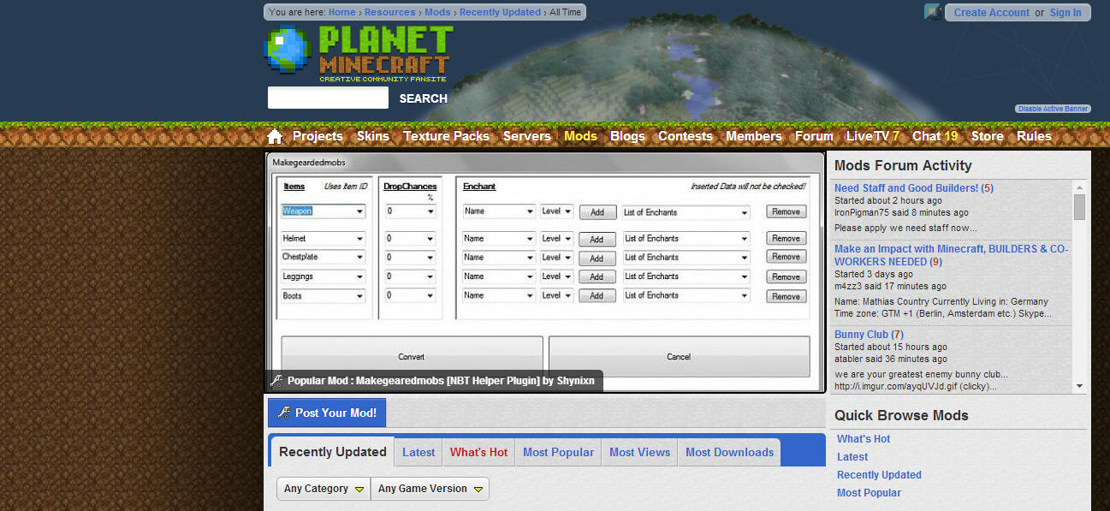This screenshot has height=511, width=1110.
Task: Go to Texture Packs in the navigation bar
Action: tap(446, 135)
